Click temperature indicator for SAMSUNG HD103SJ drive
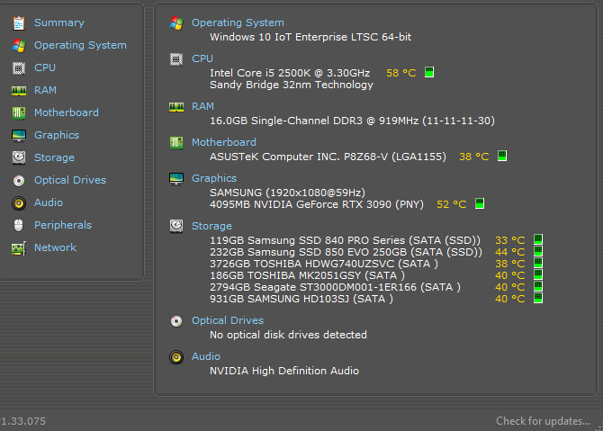The height and width of the screenshot is (431, 603). click(538, 298)
